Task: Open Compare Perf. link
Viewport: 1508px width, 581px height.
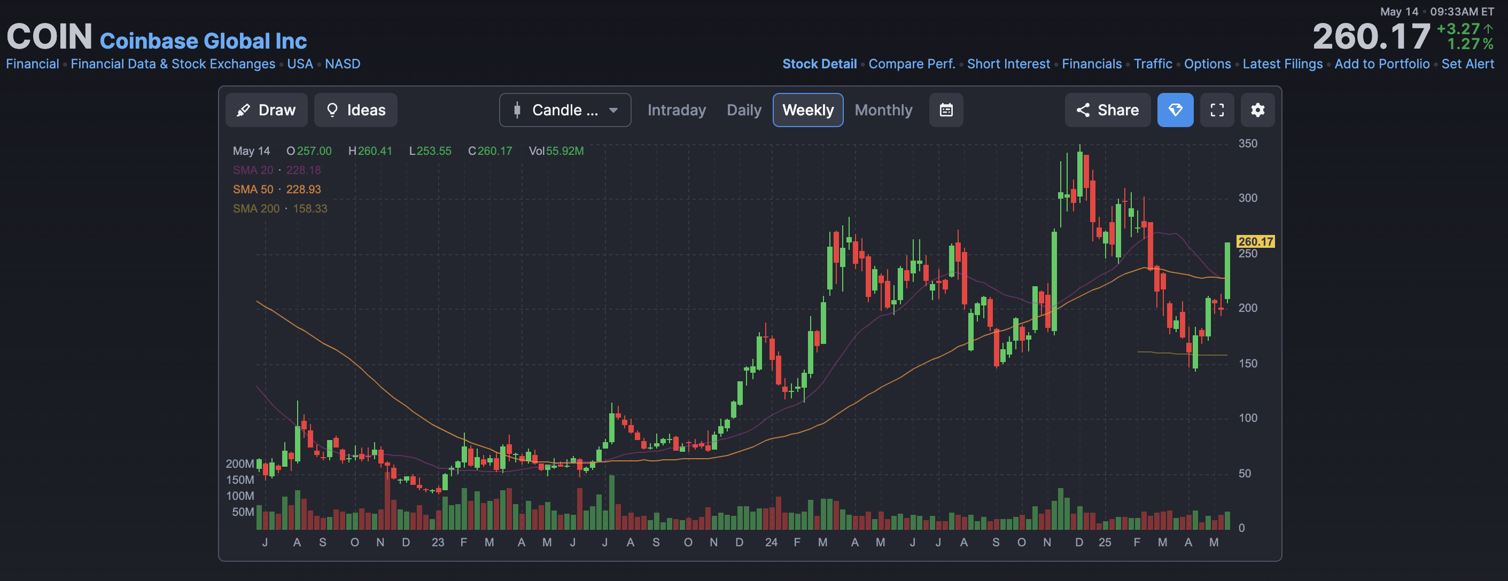Action: 912,64
